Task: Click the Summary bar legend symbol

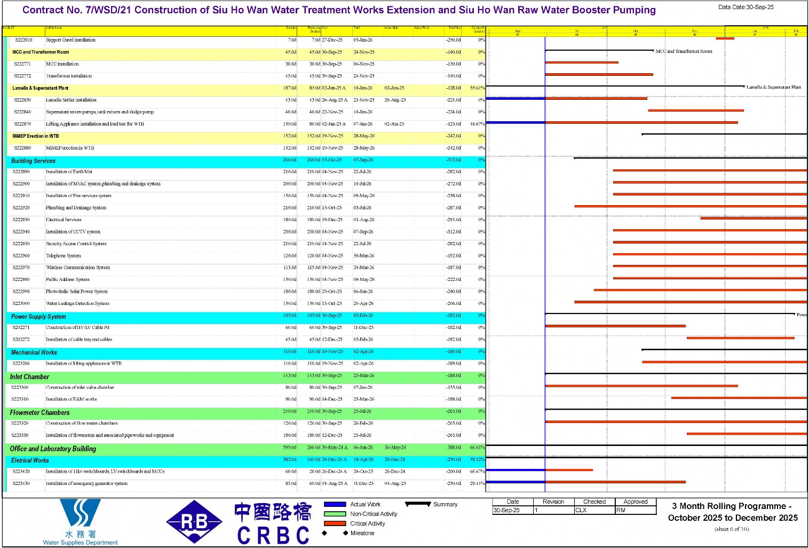Action: click(418, 504)
